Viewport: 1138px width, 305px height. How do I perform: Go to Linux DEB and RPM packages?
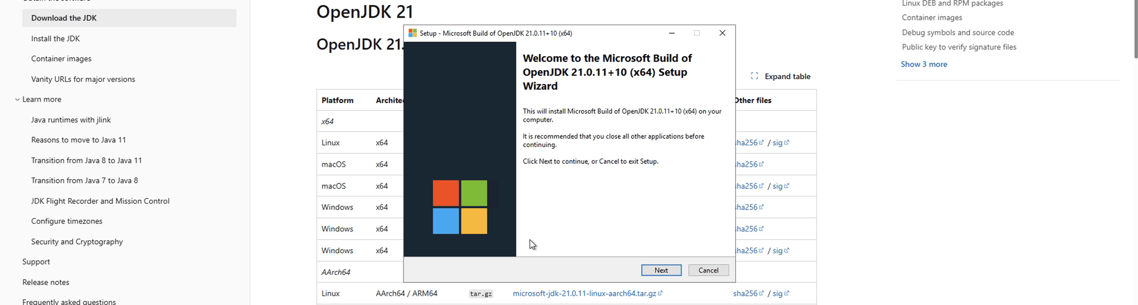pos(952,3)
